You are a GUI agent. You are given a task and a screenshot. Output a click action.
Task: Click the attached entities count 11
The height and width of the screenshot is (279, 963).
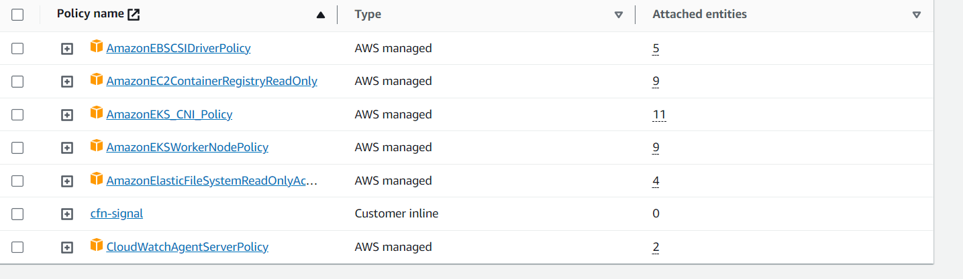pyautogui.click(x=659, y=114)
